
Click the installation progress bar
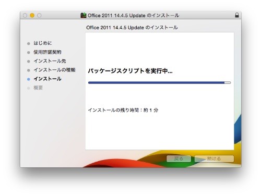[x=159, y=83]
